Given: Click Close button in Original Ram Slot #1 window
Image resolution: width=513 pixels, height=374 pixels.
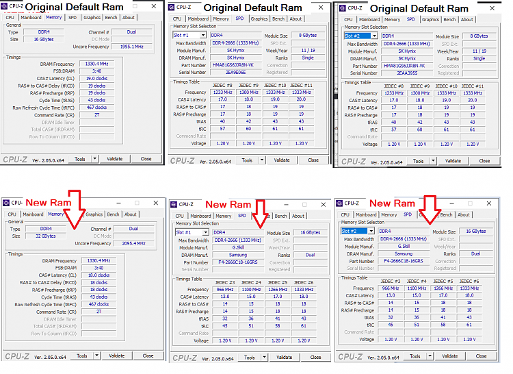Looking at the screenshot, I should tap(313, 160).
